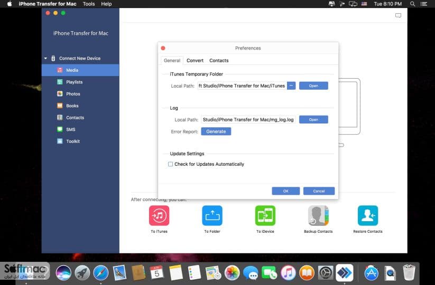Viewport: 435px width, 285px height.
Task: Switch to the Convert preferences tab
Action: pyautogui.click(x=195, y=60)
